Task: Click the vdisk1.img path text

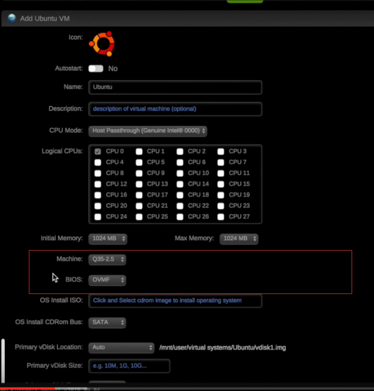Action: click(222, 348)
